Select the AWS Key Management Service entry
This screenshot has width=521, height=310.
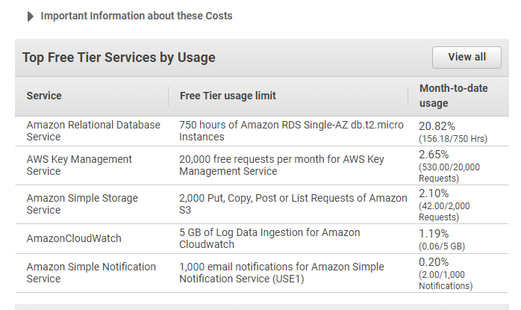(79, 165)
